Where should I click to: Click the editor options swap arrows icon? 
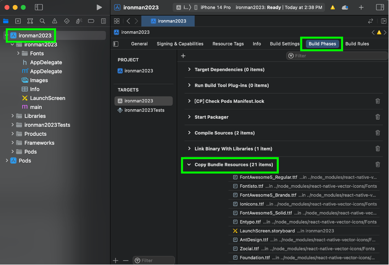click(371, 21)
